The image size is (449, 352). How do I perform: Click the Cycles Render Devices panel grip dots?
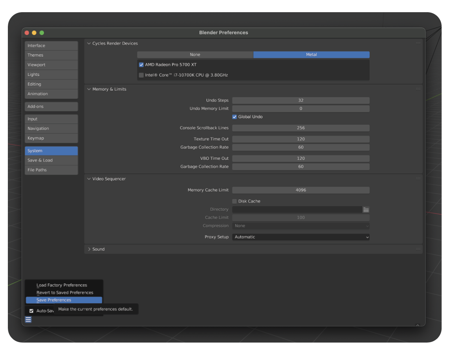coord(418,43)
